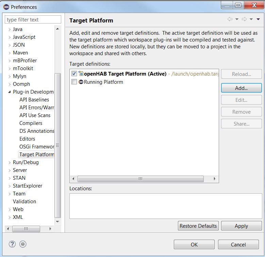The height and width of the screenshot is (257, 265).
Task: Open the Editors preference page
Action: (x=27, y=139)
